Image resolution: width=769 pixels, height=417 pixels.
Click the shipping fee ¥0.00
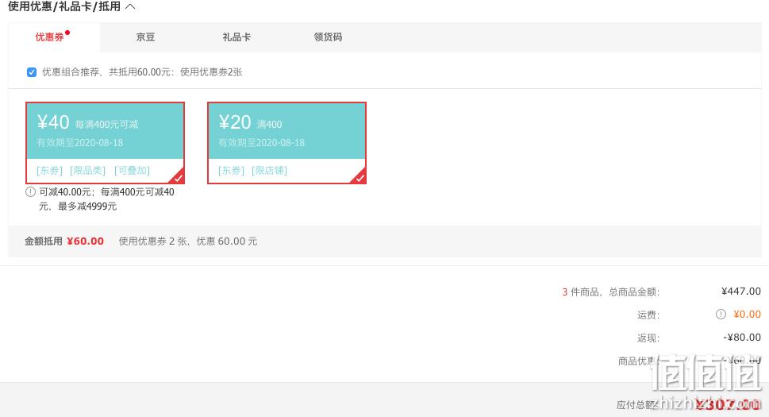(x=747, y=315)
